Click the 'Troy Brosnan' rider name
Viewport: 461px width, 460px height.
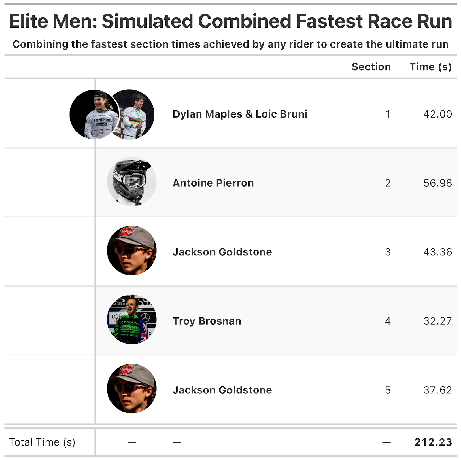[207, 321]
